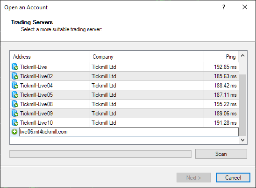Select the Tickmill-Live04 address
256x188 pixels.
click(x=36, y=85)
